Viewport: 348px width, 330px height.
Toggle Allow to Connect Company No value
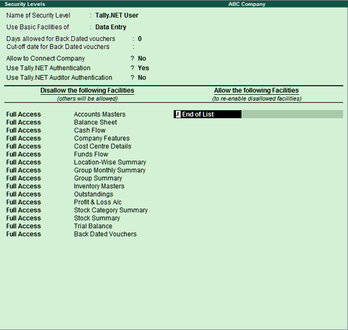(142, 58)
